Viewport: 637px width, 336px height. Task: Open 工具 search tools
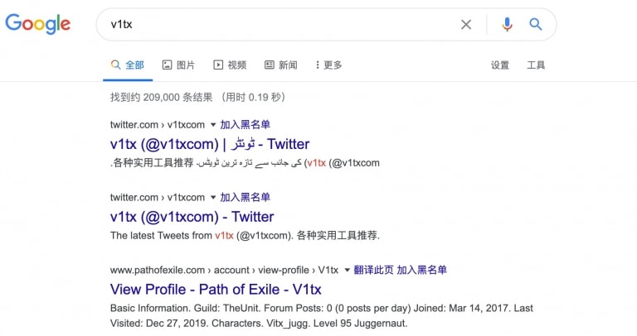[536, 65]
